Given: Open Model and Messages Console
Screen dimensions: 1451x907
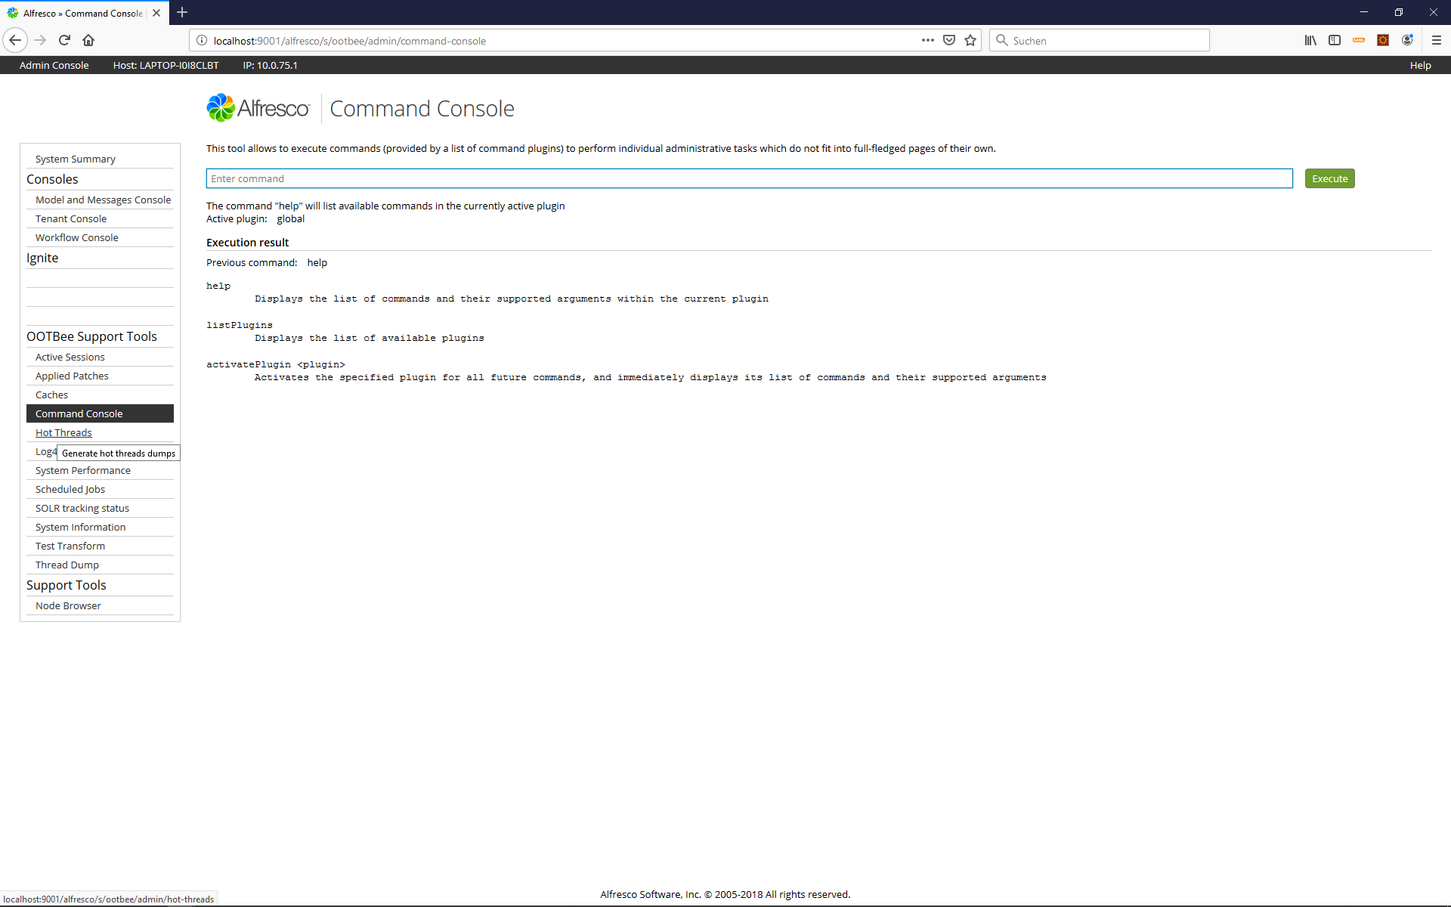Looking at the screenshot, I should (x=102, y=199).
